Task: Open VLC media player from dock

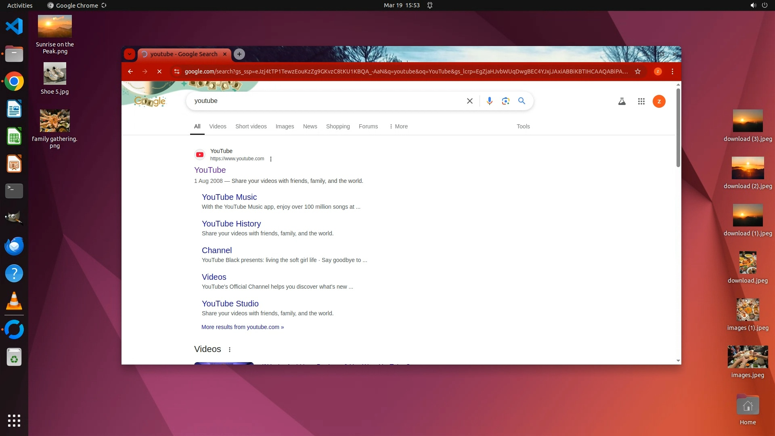Action: pos(14,301)
